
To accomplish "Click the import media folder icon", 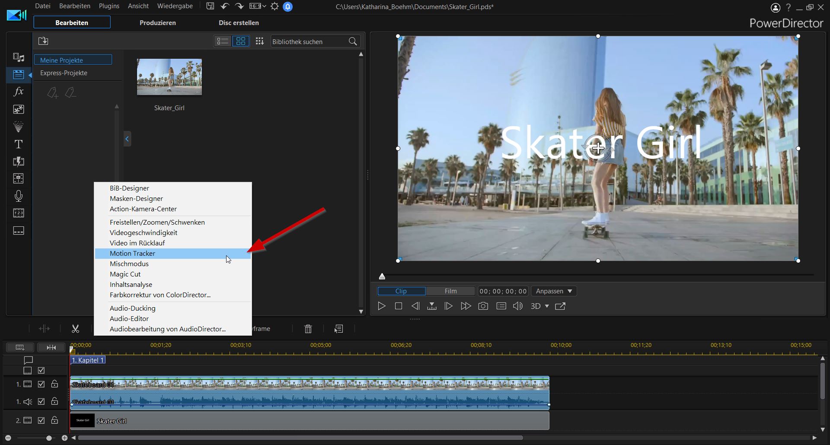I will [43, 41].
